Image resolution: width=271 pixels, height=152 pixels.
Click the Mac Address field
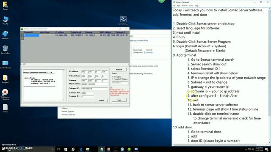coord(94,84)
